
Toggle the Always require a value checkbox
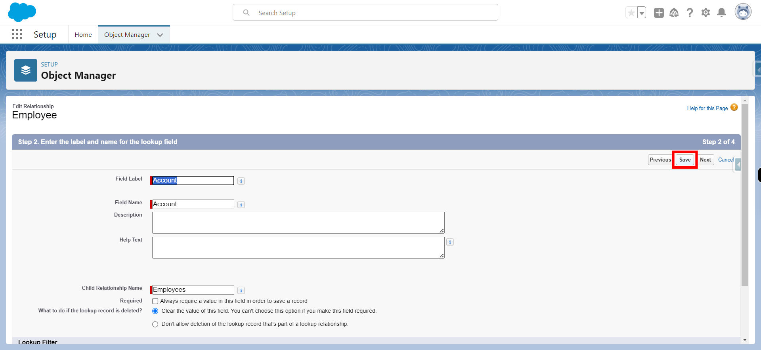click(x=155, y=301)
